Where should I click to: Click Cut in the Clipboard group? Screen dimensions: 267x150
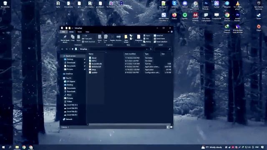85,35
